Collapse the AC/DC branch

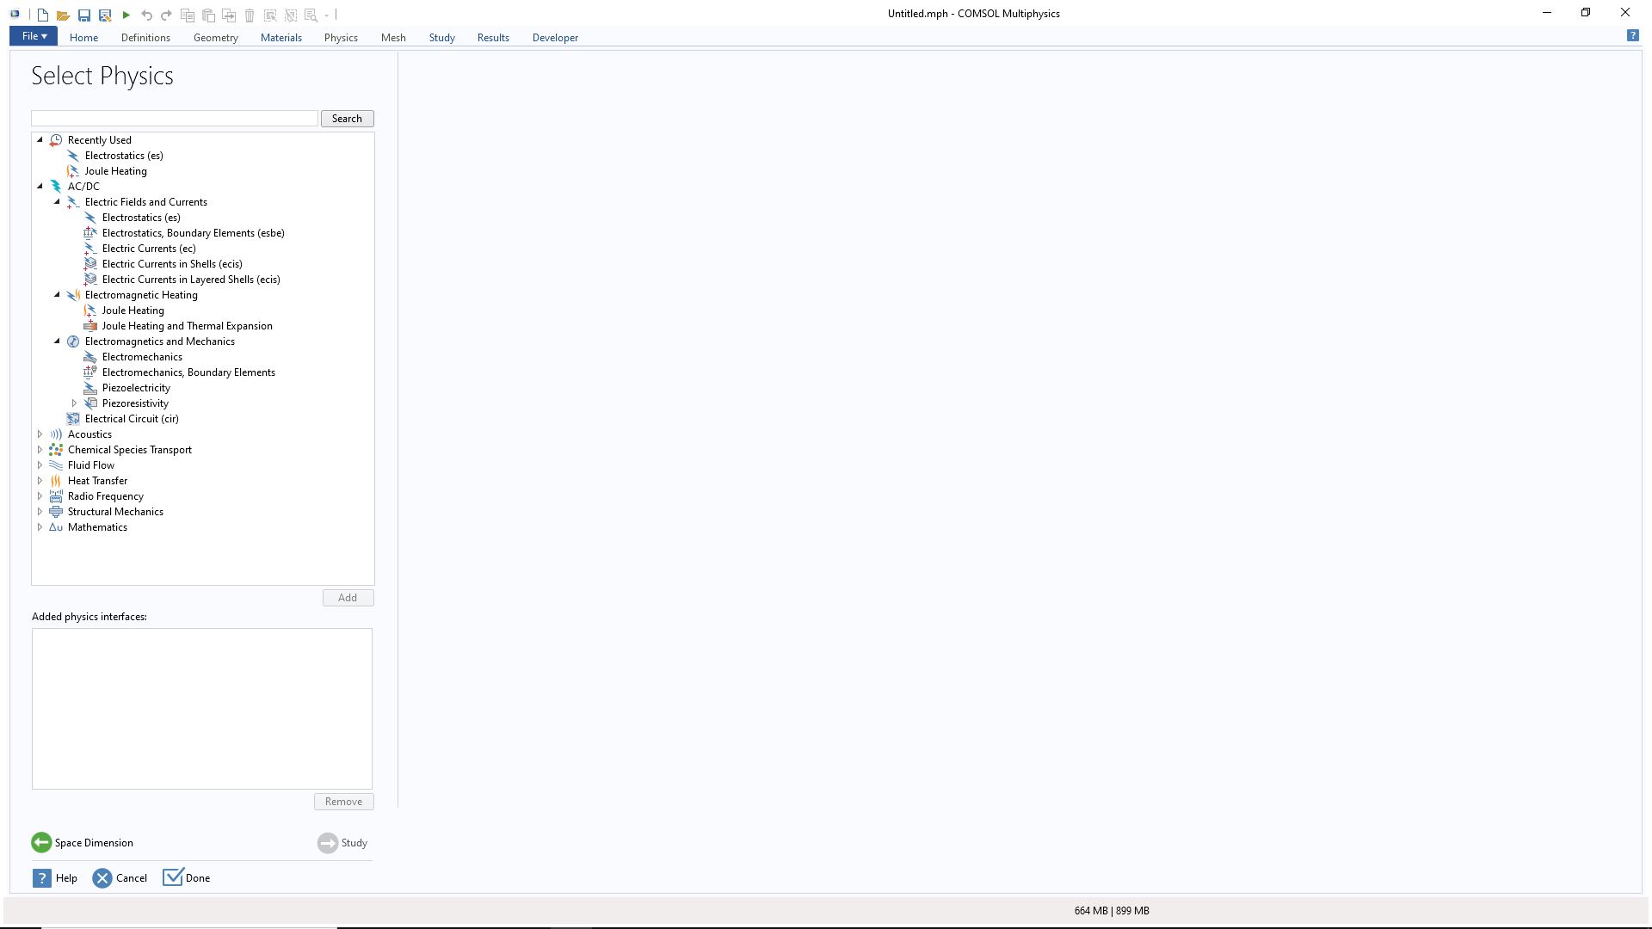pos(40,187)
